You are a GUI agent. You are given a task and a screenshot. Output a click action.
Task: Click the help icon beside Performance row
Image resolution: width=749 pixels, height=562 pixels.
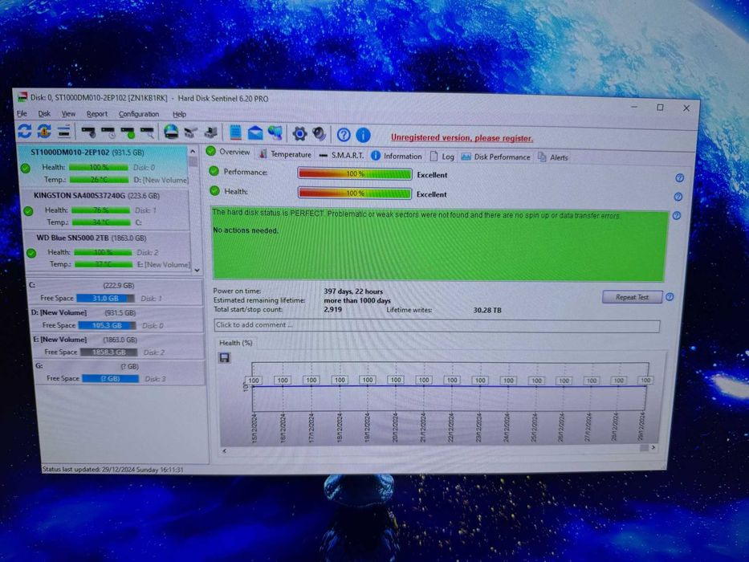click(x=680, y=177)
